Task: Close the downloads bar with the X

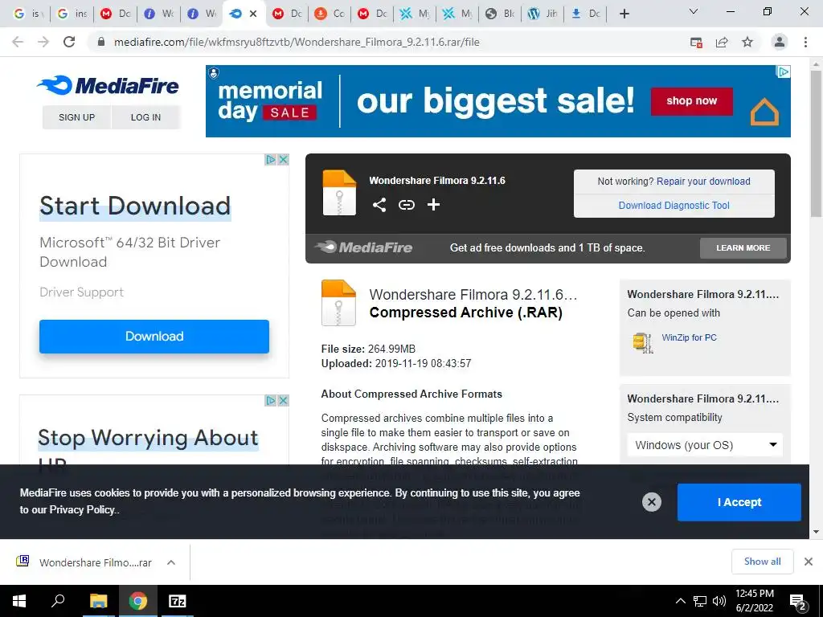Action: (809, 562)
